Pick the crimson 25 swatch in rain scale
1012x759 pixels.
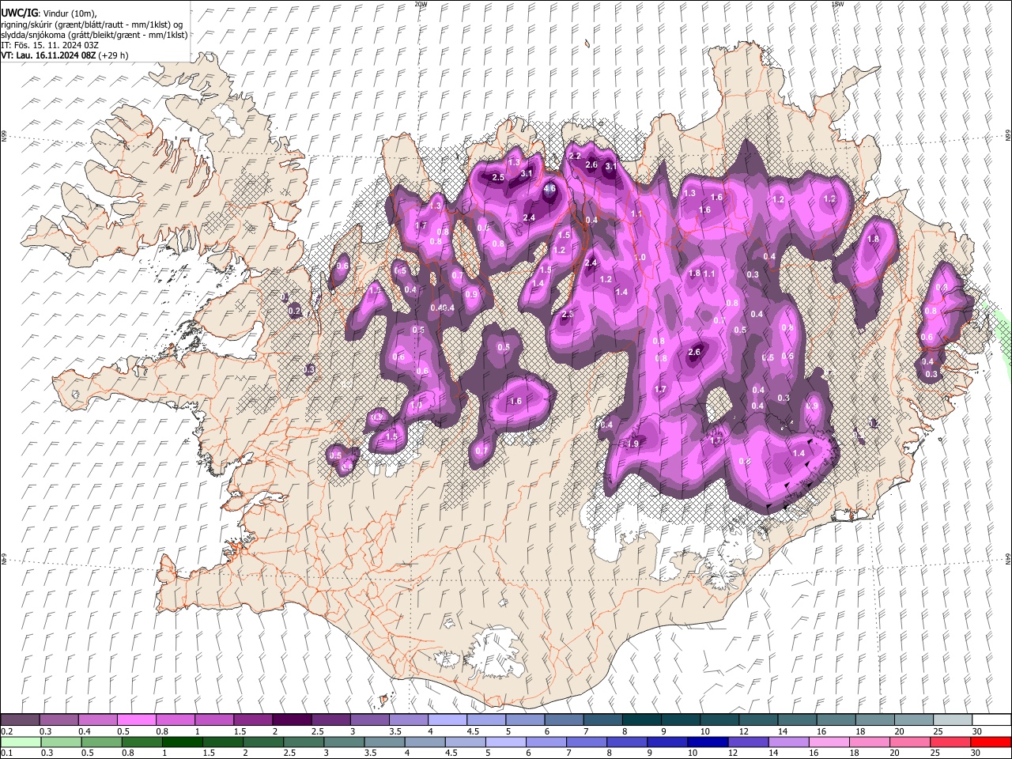pos(950,742)
